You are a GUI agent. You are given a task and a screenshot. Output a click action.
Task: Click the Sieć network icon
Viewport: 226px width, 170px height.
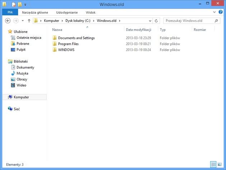(x=10, y=109)
